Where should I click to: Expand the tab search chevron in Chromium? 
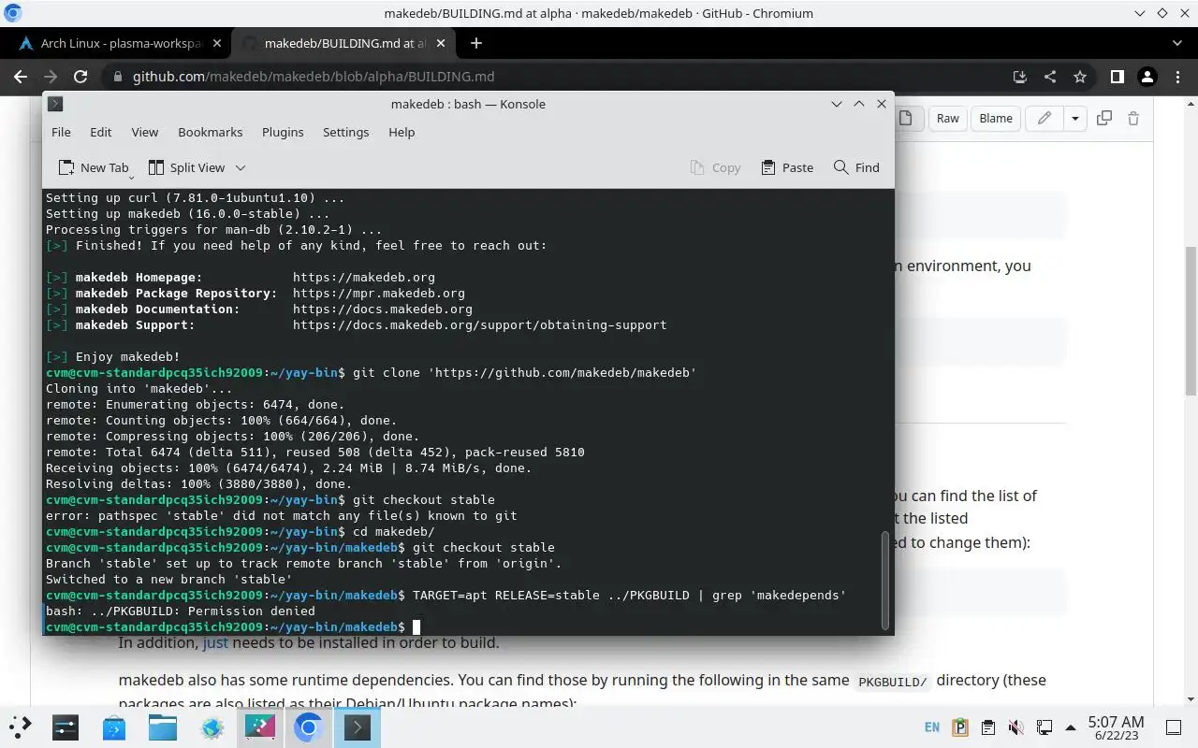1177,43
